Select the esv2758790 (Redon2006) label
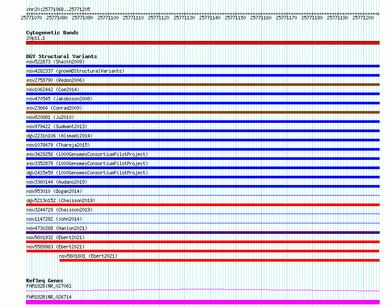Viewport: 392px width, 307px height. [x=55, y=80]
